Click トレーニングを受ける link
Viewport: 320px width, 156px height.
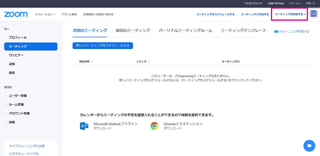point(294,32)
